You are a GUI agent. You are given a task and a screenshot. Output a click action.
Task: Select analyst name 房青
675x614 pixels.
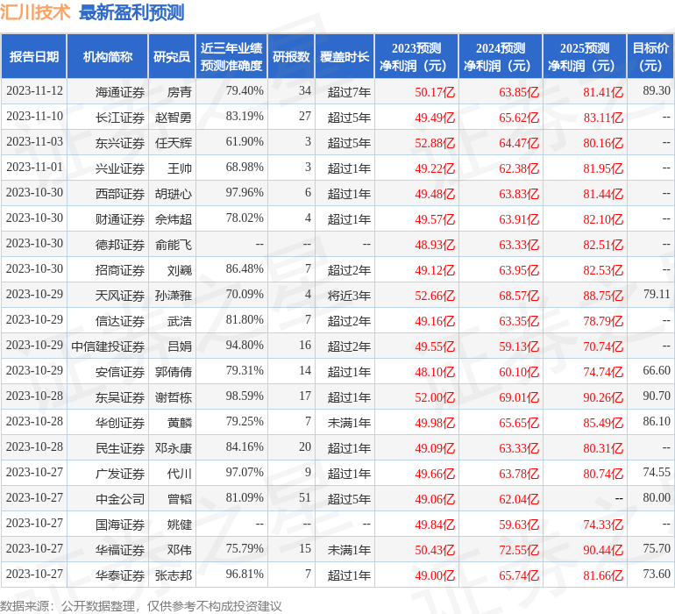179,92
